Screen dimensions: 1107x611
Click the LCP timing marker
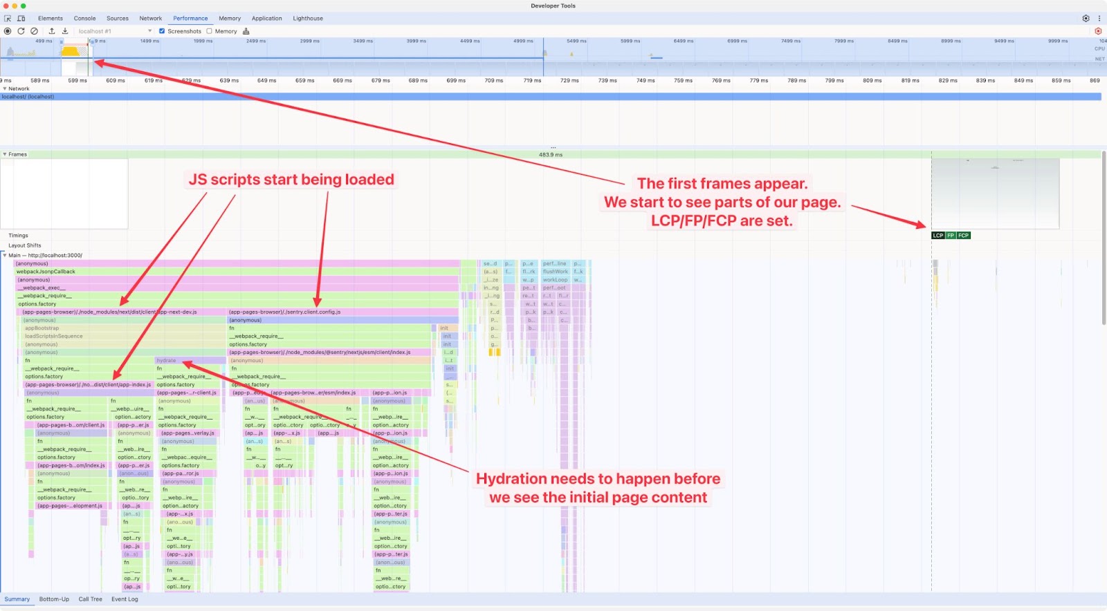[x=937, y=236]
